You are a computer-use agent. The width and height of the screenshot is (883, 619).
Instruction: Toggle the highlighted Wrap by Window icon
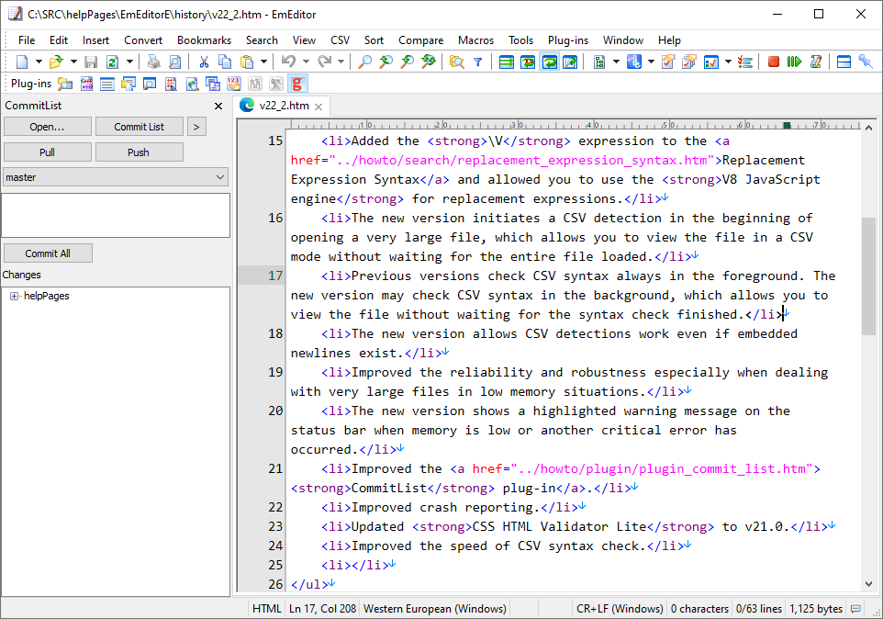pyautogui.click(x=549, y=62)
